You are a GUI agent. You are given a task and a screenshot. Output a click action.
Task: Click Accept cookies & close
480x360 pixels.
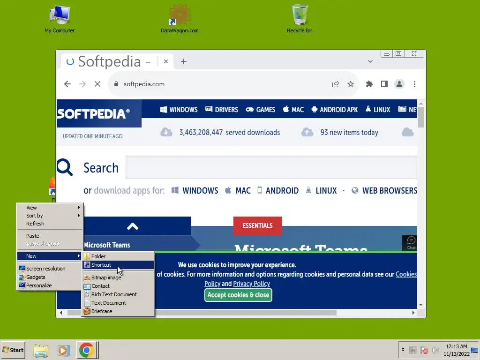pos(238,295)
